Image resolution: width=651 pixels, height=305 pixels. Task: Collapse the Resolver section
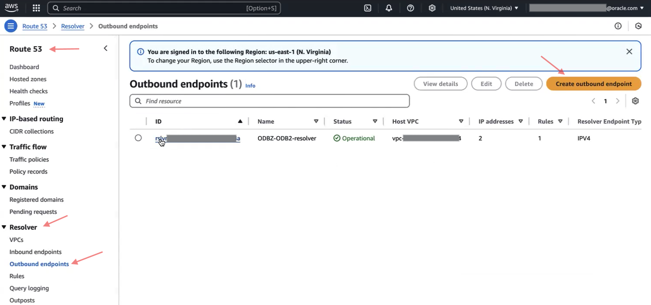coord(4,227)
